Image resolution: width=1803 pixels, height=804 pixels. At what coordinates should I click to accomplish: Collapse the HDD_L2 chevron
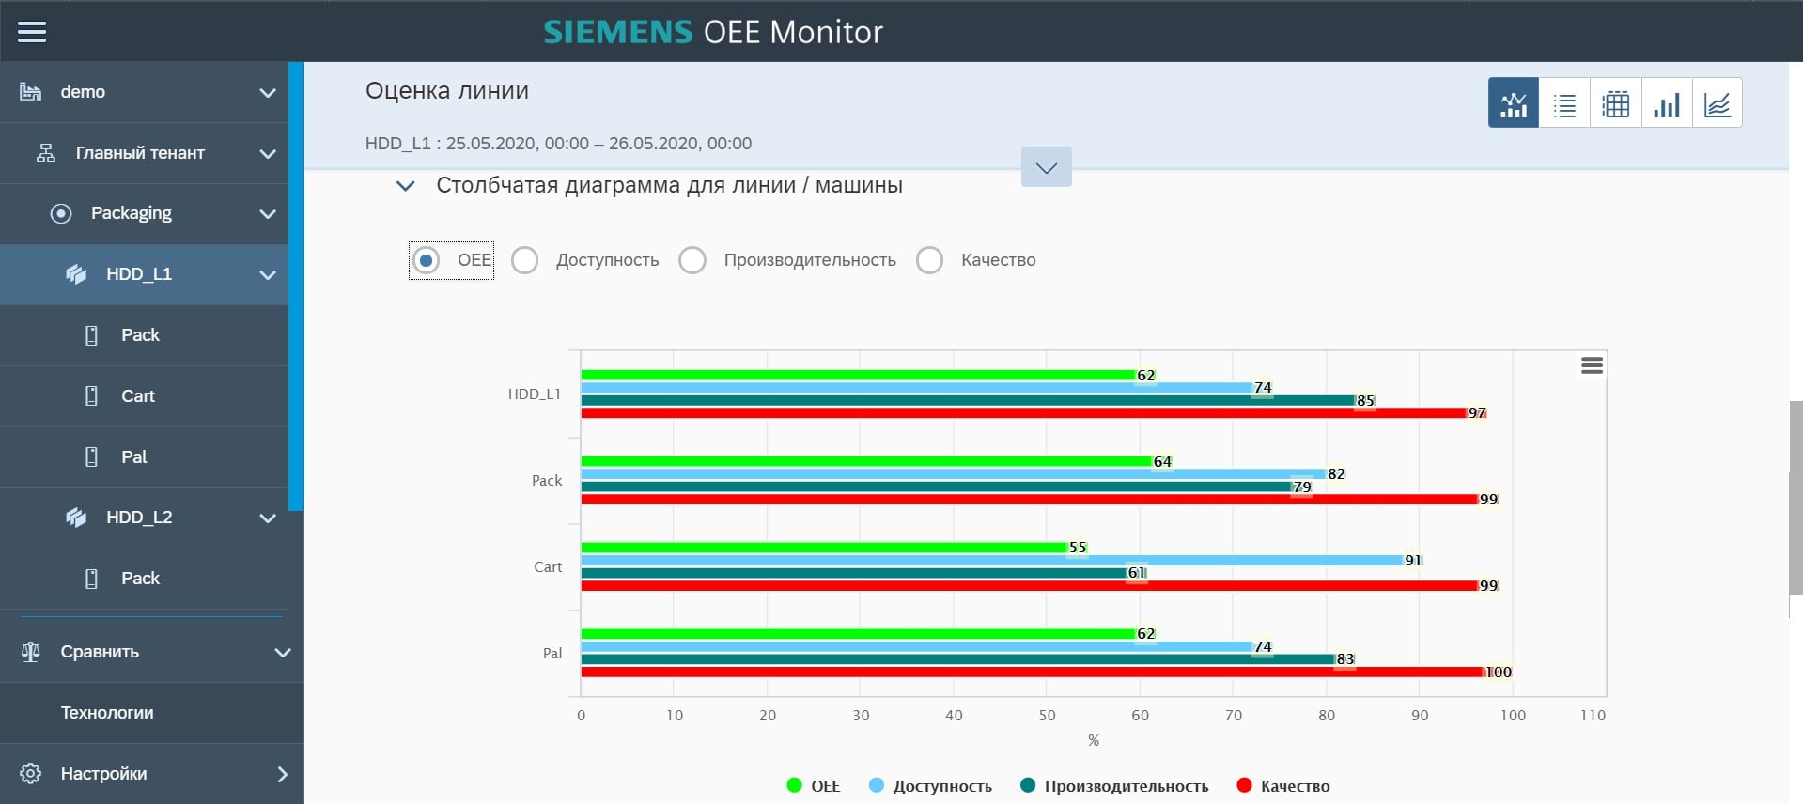[x=268, y=518]
